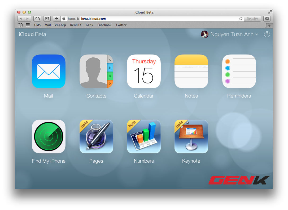Screen dimensions: 288x210
Task: Click the Notes label text
Action: [x=191, y=96]
